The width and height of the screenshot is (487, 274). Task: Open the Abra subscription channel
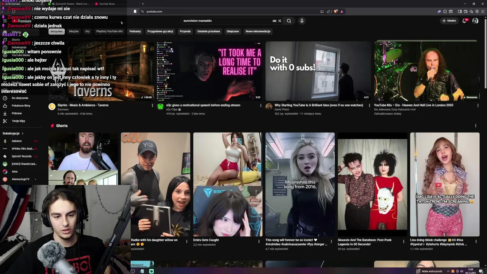[x=14, y=172]
